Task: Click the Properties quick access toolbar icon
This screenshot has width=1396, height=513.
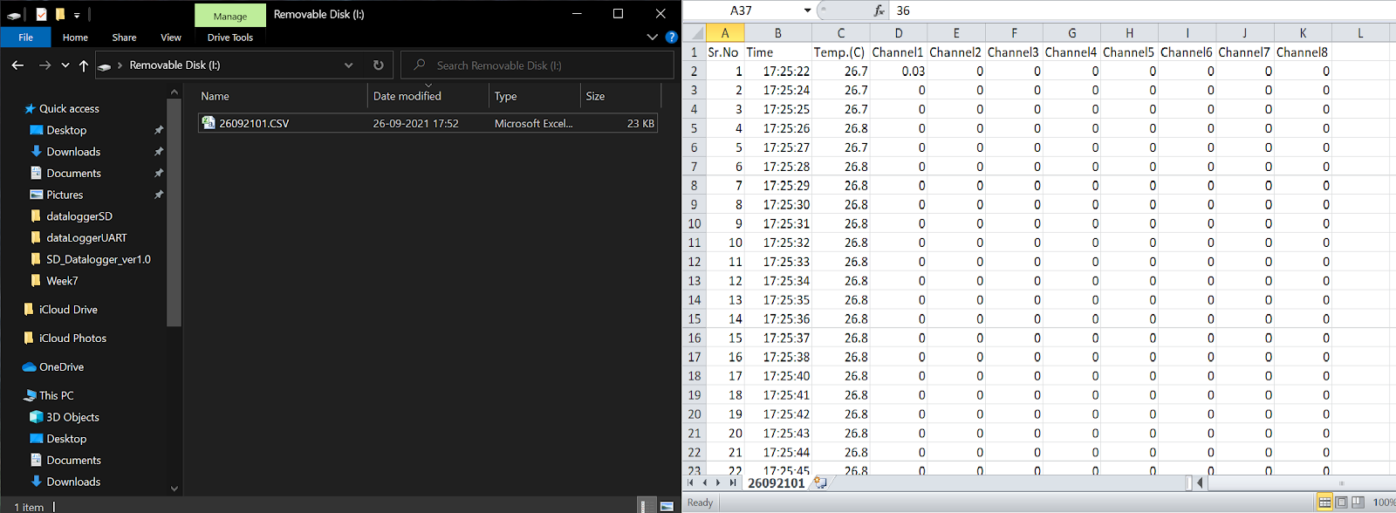Action: pos(41,14)
